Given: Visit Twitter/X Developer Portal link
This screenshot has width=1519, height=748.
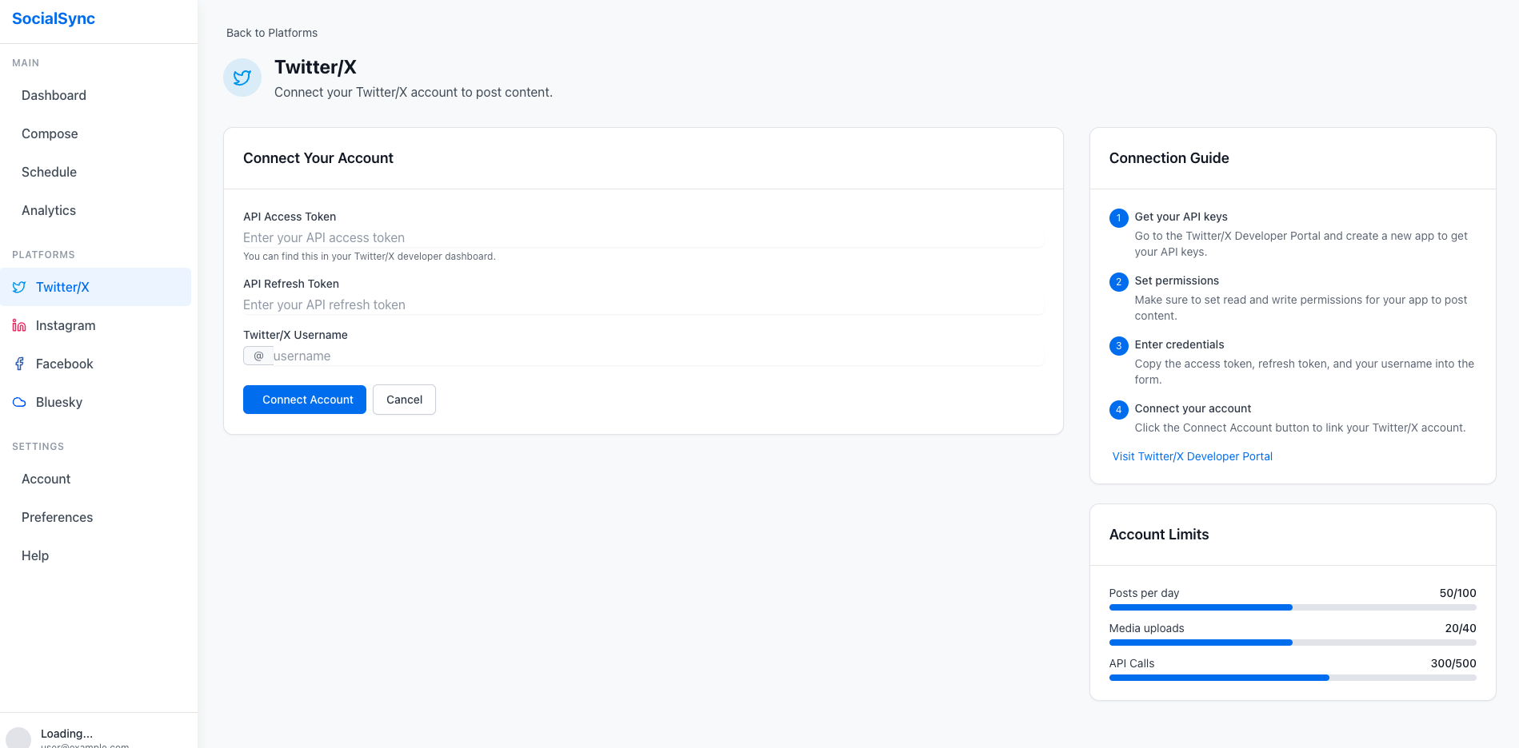Looking at the screenshot, I should 1192,456.
